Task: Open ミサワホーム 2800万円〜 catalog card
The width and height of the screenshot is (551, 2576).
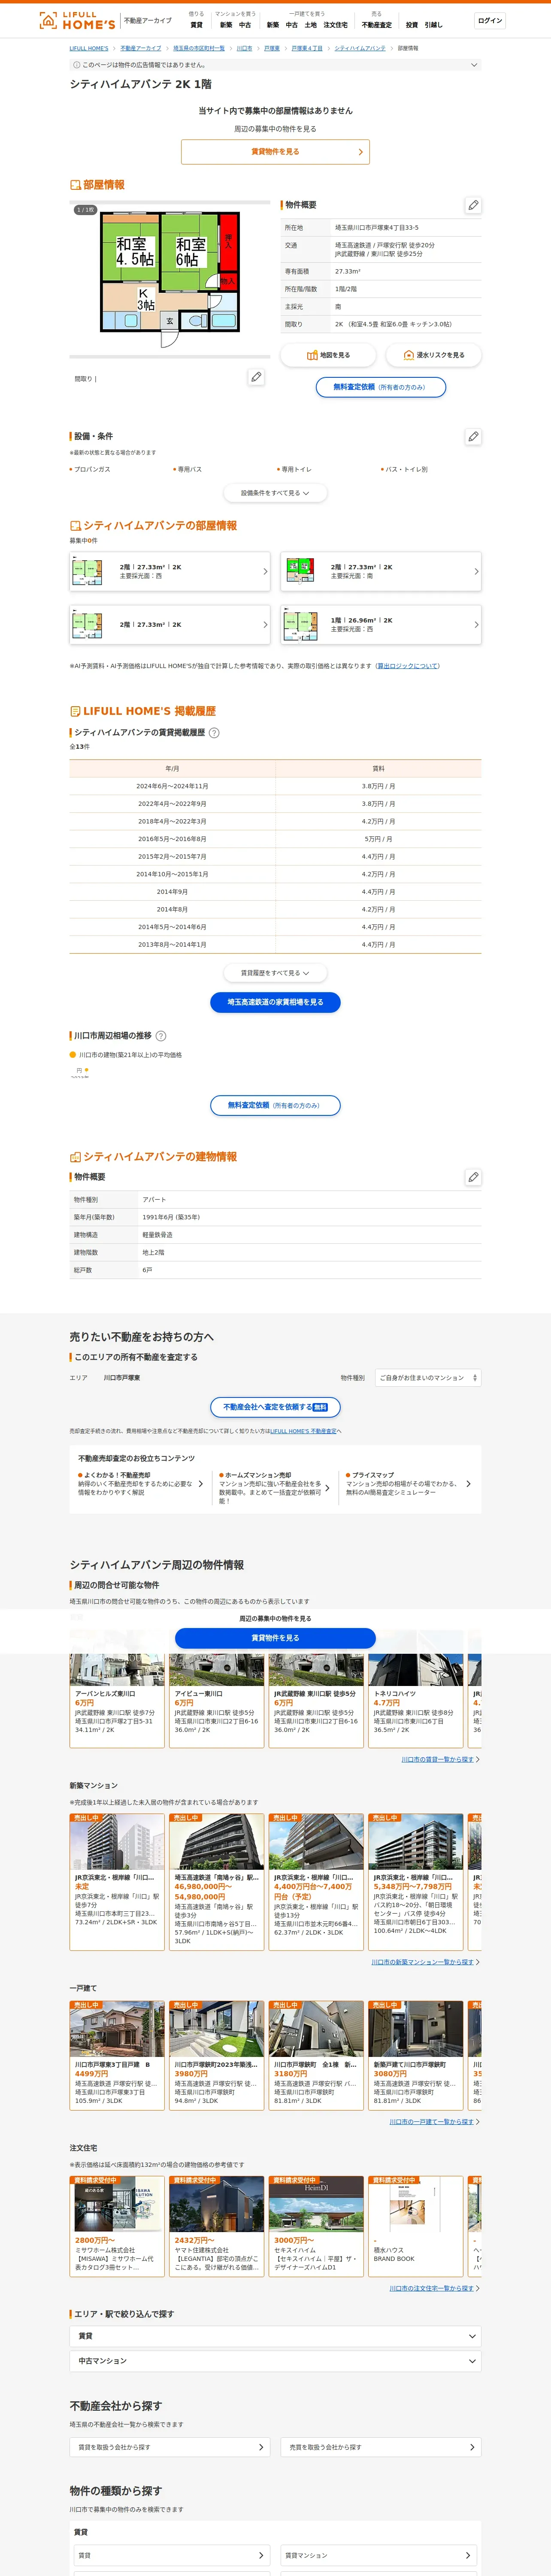Action: (x=117, y=2226)
